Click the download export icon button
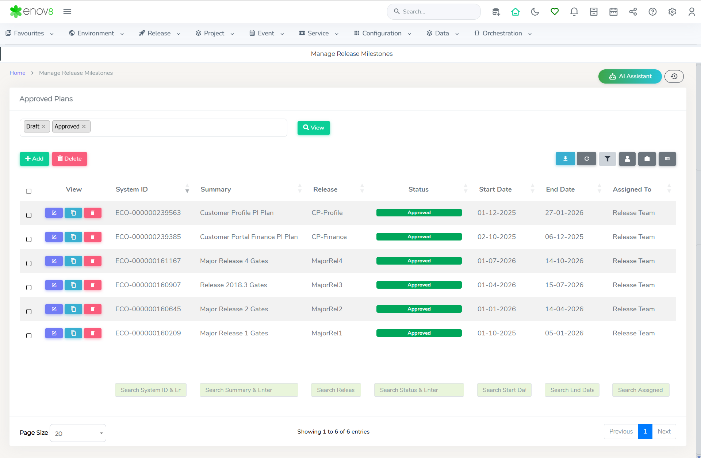 pyautogui.click(x=565, y=159)
